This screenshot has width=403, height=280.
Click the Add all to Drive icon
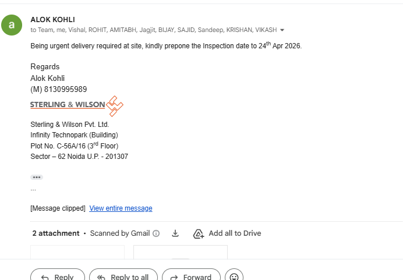tap(199, 234)
